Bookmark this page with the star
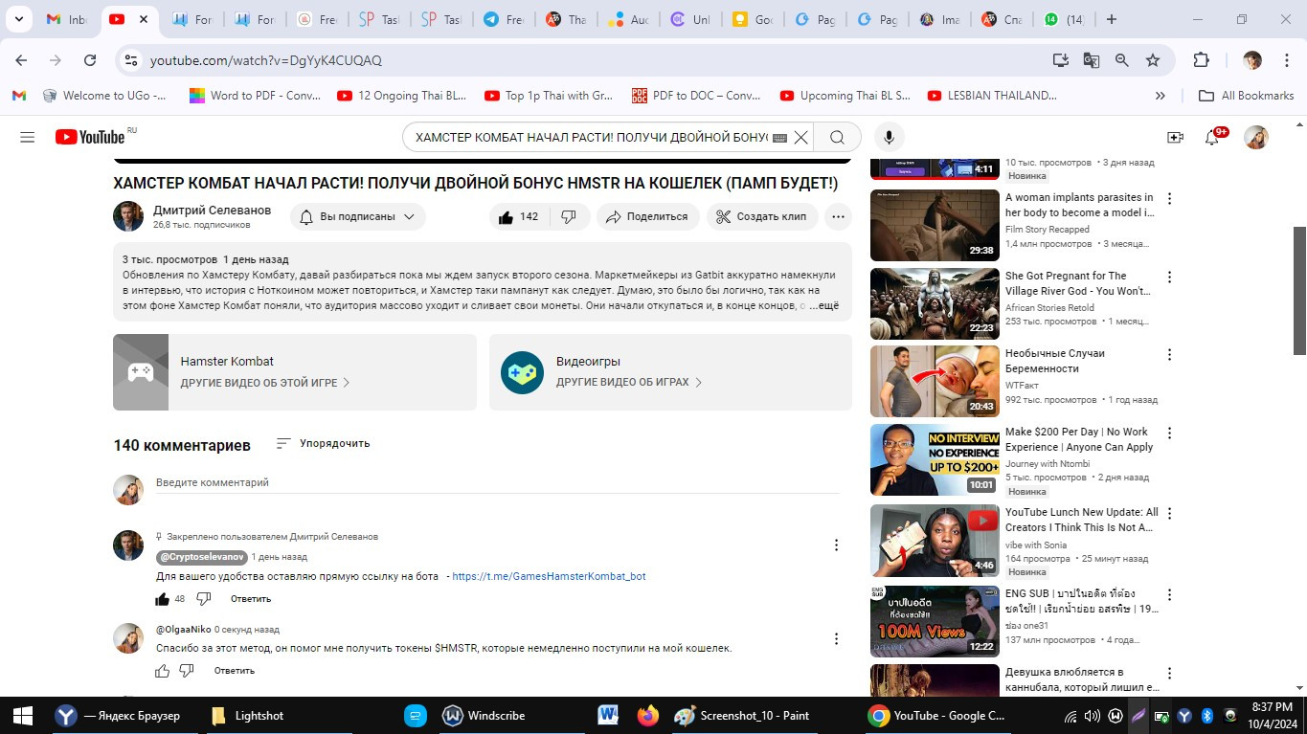The image size is (1307, 734). pyautogui.click(x=1153, y=60)
